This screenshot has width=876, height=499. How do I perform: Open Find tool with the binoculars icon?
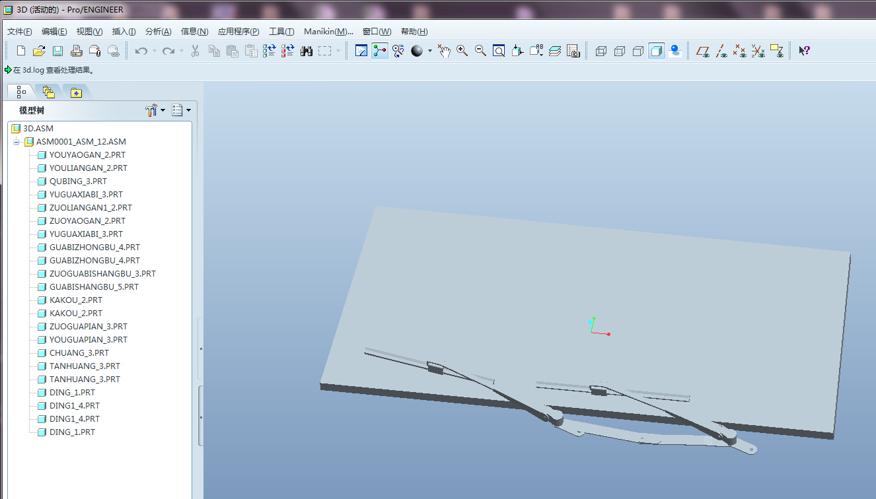point(306,51)
